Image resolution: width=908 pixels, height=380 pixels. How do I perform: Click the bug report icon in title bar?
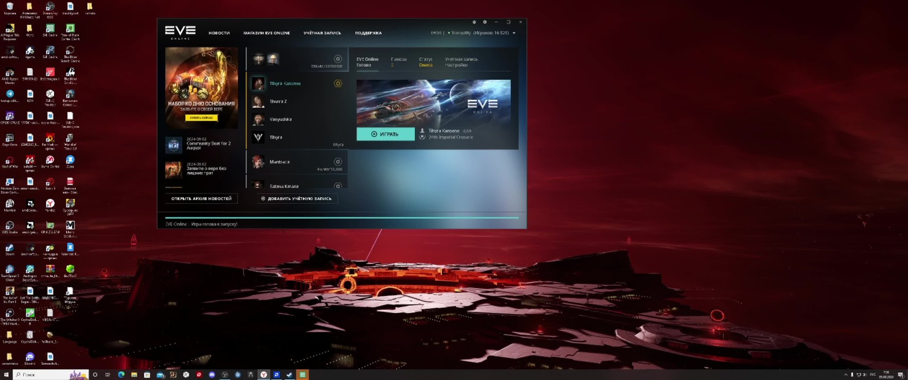[474, 22]
